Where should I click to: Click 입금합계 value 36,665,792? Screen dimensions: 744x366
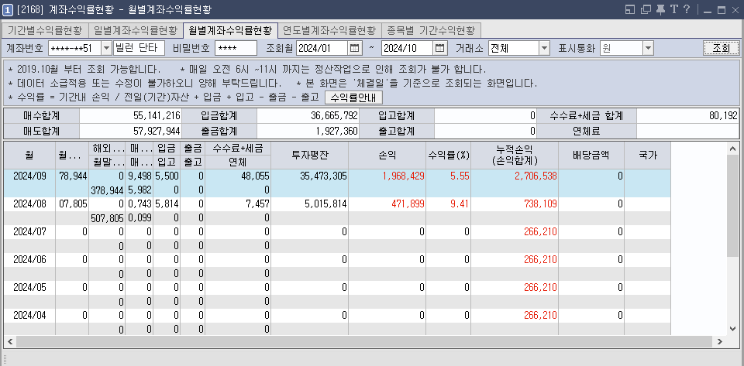[335, 115]
